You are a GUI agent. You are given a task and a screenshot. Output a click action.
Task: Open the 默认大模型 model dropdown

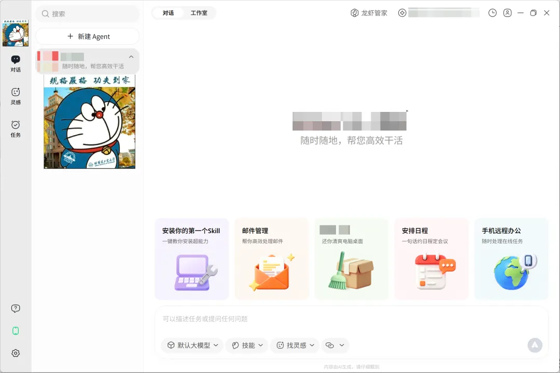192,345
